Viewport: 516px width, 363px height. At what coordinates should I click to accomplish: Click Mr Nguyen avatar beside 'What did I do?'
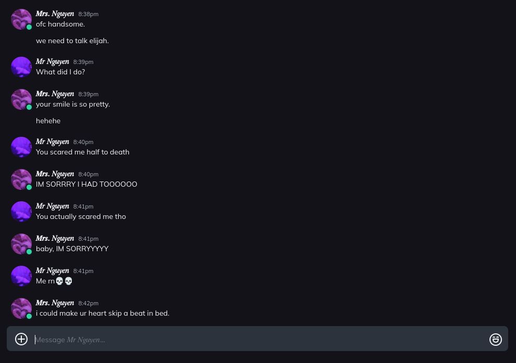click(21, 67)
